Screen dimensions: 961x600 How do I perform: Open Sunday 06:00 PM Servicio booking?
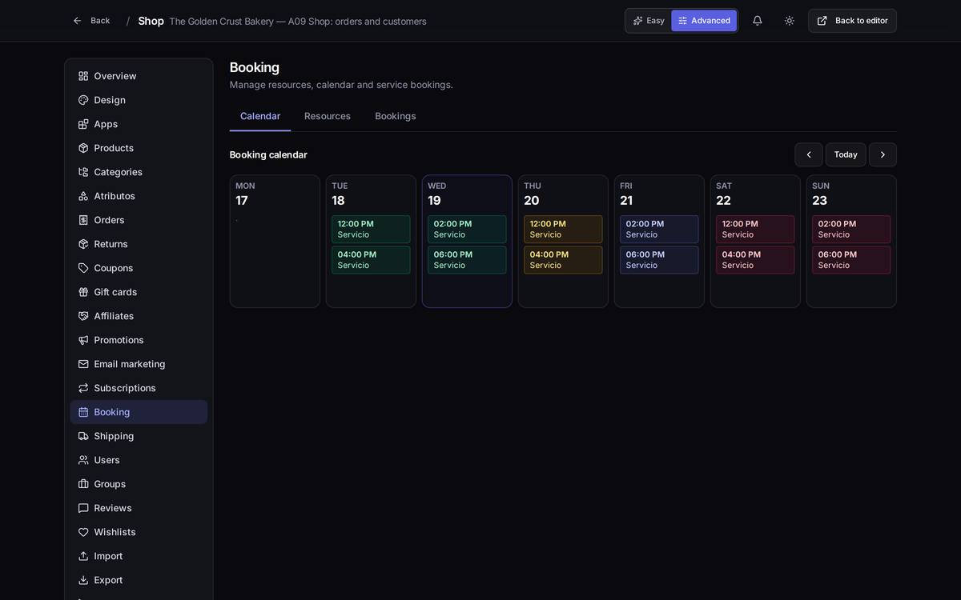pos(851,260)
